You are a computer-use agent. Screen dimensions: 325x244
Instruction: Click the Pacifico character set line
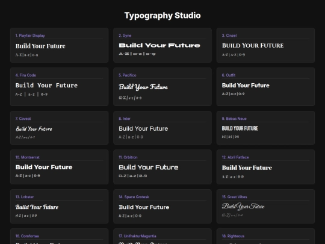pos(130,98)
